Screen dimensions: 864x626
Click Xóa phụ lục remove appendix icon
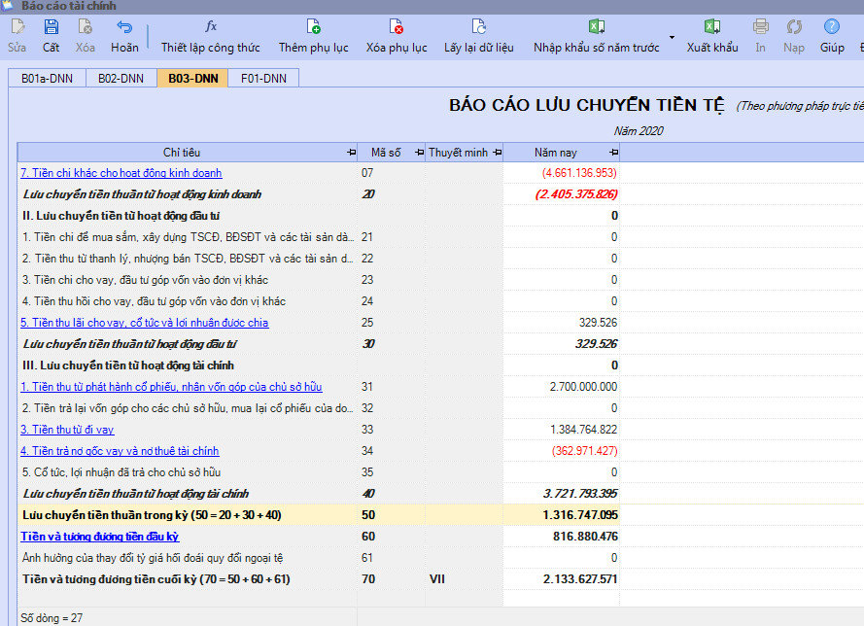click(397, 27)
